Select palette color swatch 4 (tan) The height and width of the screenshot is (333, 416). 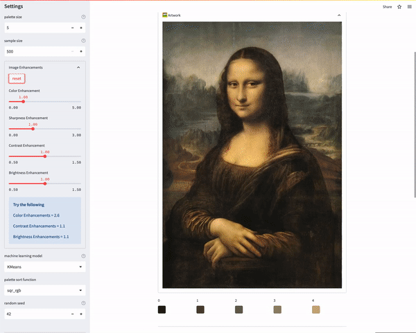(316, 309)
